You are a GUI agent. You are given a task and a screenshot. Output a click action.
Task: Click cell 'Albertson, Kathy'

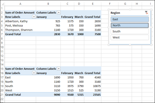[x=20, y=21]
